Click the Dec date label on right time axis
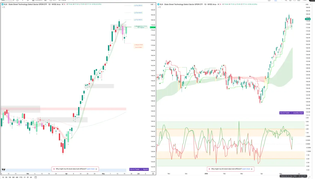The width and height of the screenshot is (315, 179). [186, 173]
